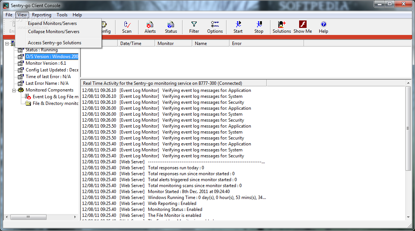Sort by the Monitor column header

pos(173,44)
